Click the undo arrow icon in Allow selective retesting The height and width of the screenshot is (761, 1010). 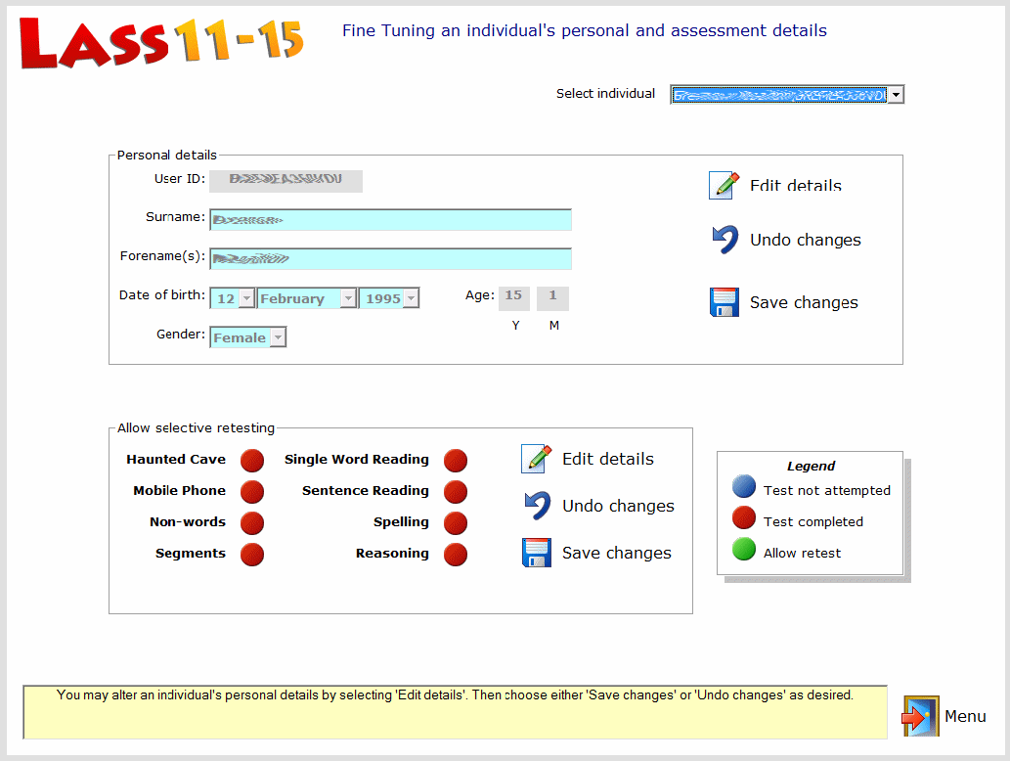pos(537,506)
